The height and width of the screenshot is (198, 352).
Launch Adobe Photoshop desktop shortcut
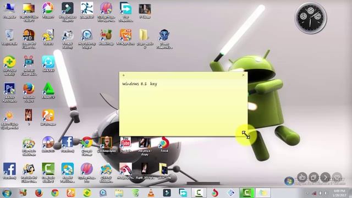9,92
